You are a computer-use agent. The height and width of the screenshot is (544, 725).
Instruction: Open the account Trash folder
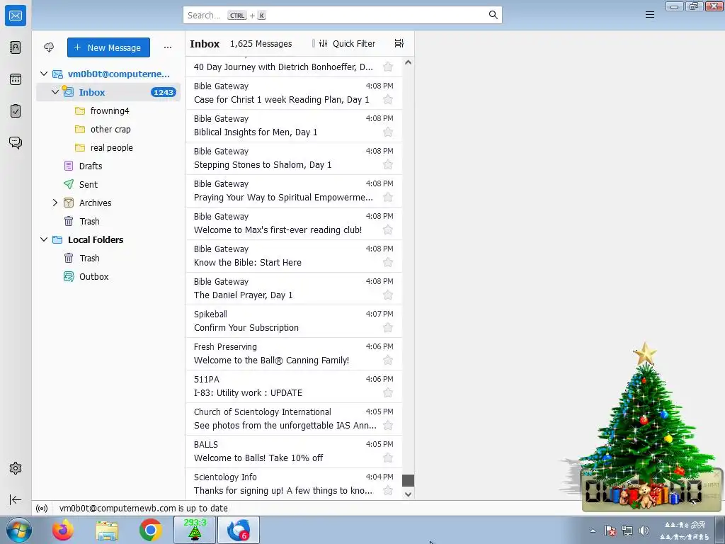[x=108, y=222]
